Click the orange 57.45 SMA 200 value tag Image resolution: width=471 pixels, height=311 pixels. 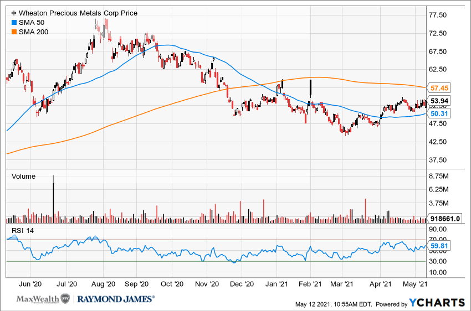[x=439, y=88]
